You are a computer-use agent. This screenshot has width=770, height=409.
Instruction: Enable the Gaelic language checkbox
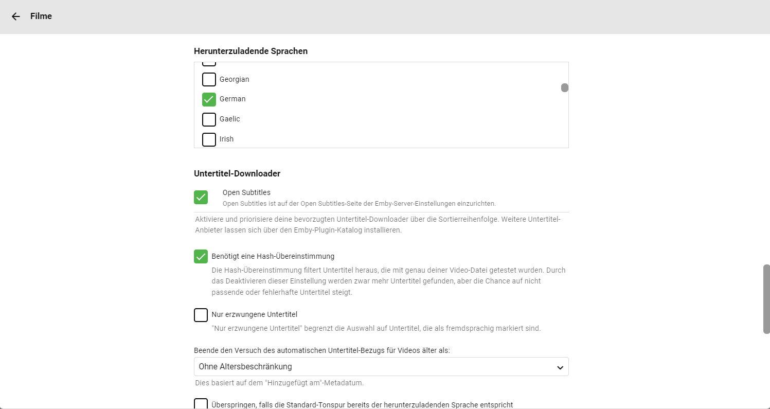(209, 119)
